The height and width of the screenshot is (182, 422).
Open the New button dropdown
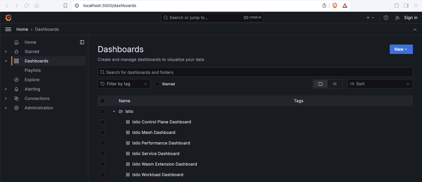pos(401,49)
